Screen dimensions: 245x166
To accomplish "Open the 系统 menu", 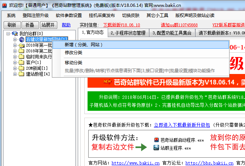I will pyautogui.click(x=11, y=15).
